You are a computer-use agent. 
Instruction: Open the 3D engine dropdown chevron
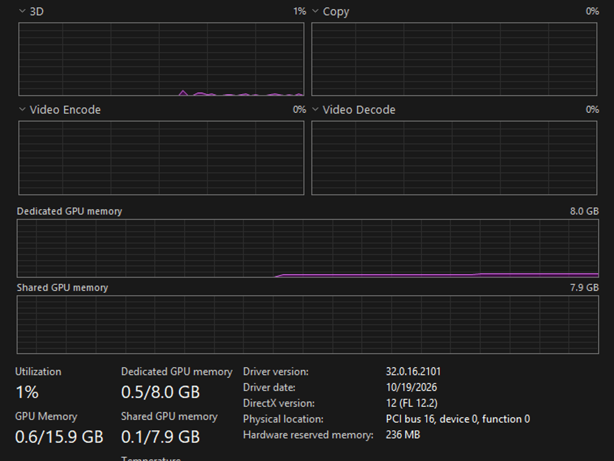tap(22, 11)
